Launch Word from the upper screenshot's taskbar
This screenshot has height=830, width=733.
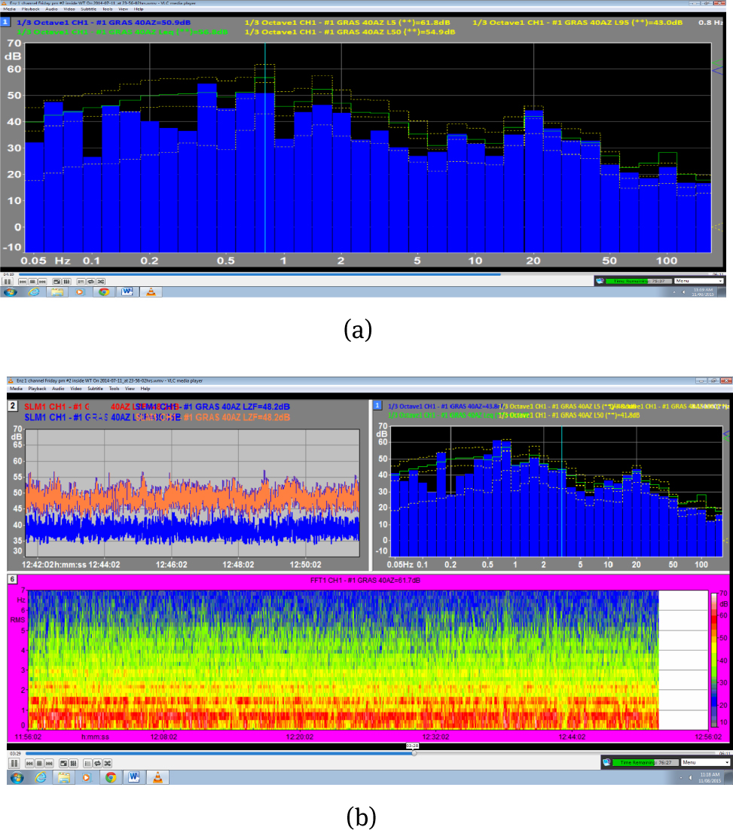coord(127,291)
